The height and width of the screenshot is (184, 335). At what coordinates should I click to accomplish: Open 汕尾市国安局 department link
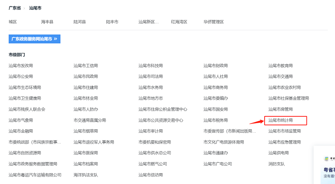[x=216, y=109]
